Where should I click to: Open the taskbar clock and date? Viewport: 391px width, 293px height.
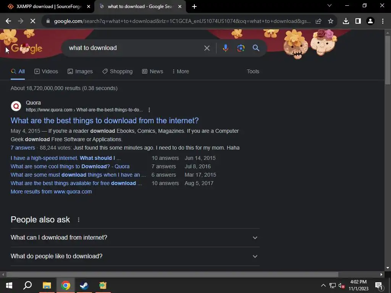click(358, 285)
